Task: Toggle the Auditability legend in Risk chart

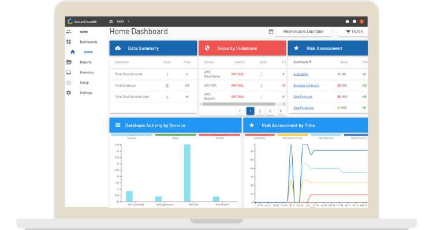Action: tap(260, 136)
